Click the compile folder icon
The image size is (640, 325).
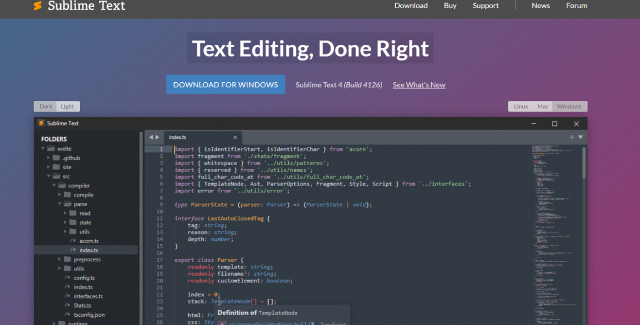coord(67,195)
